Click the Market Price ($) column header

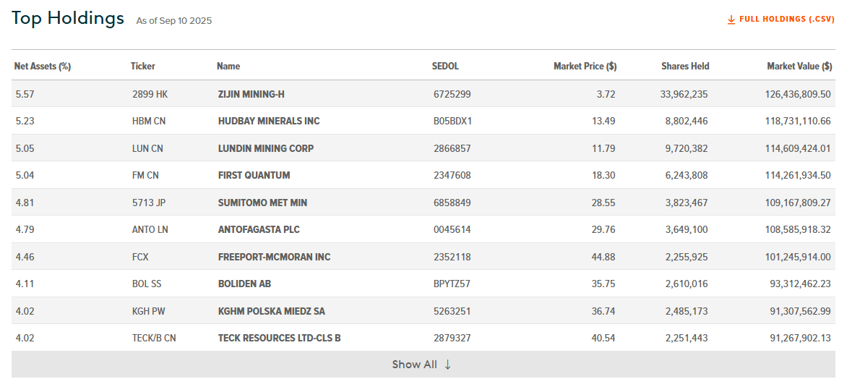pyautogui.click(x=585, y=67)
